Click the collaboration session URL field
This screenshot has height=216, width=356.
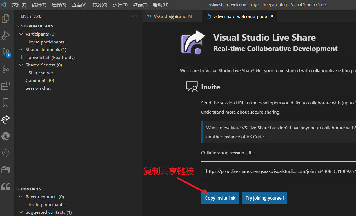click(279, 171)
